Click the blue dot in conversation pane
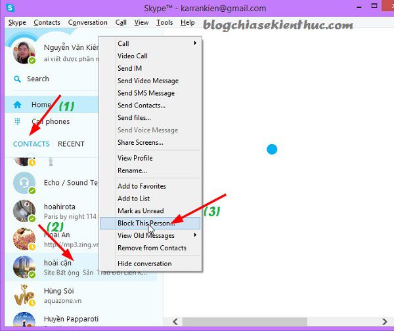This screenshot has width=394, height=331. pos(272,149)
